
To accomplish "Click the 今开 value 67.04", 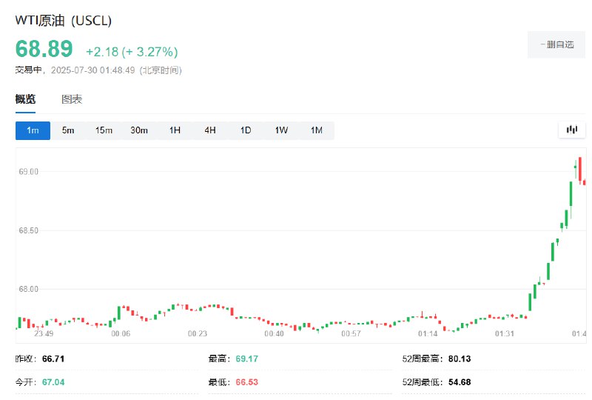I will click(53, 382).
